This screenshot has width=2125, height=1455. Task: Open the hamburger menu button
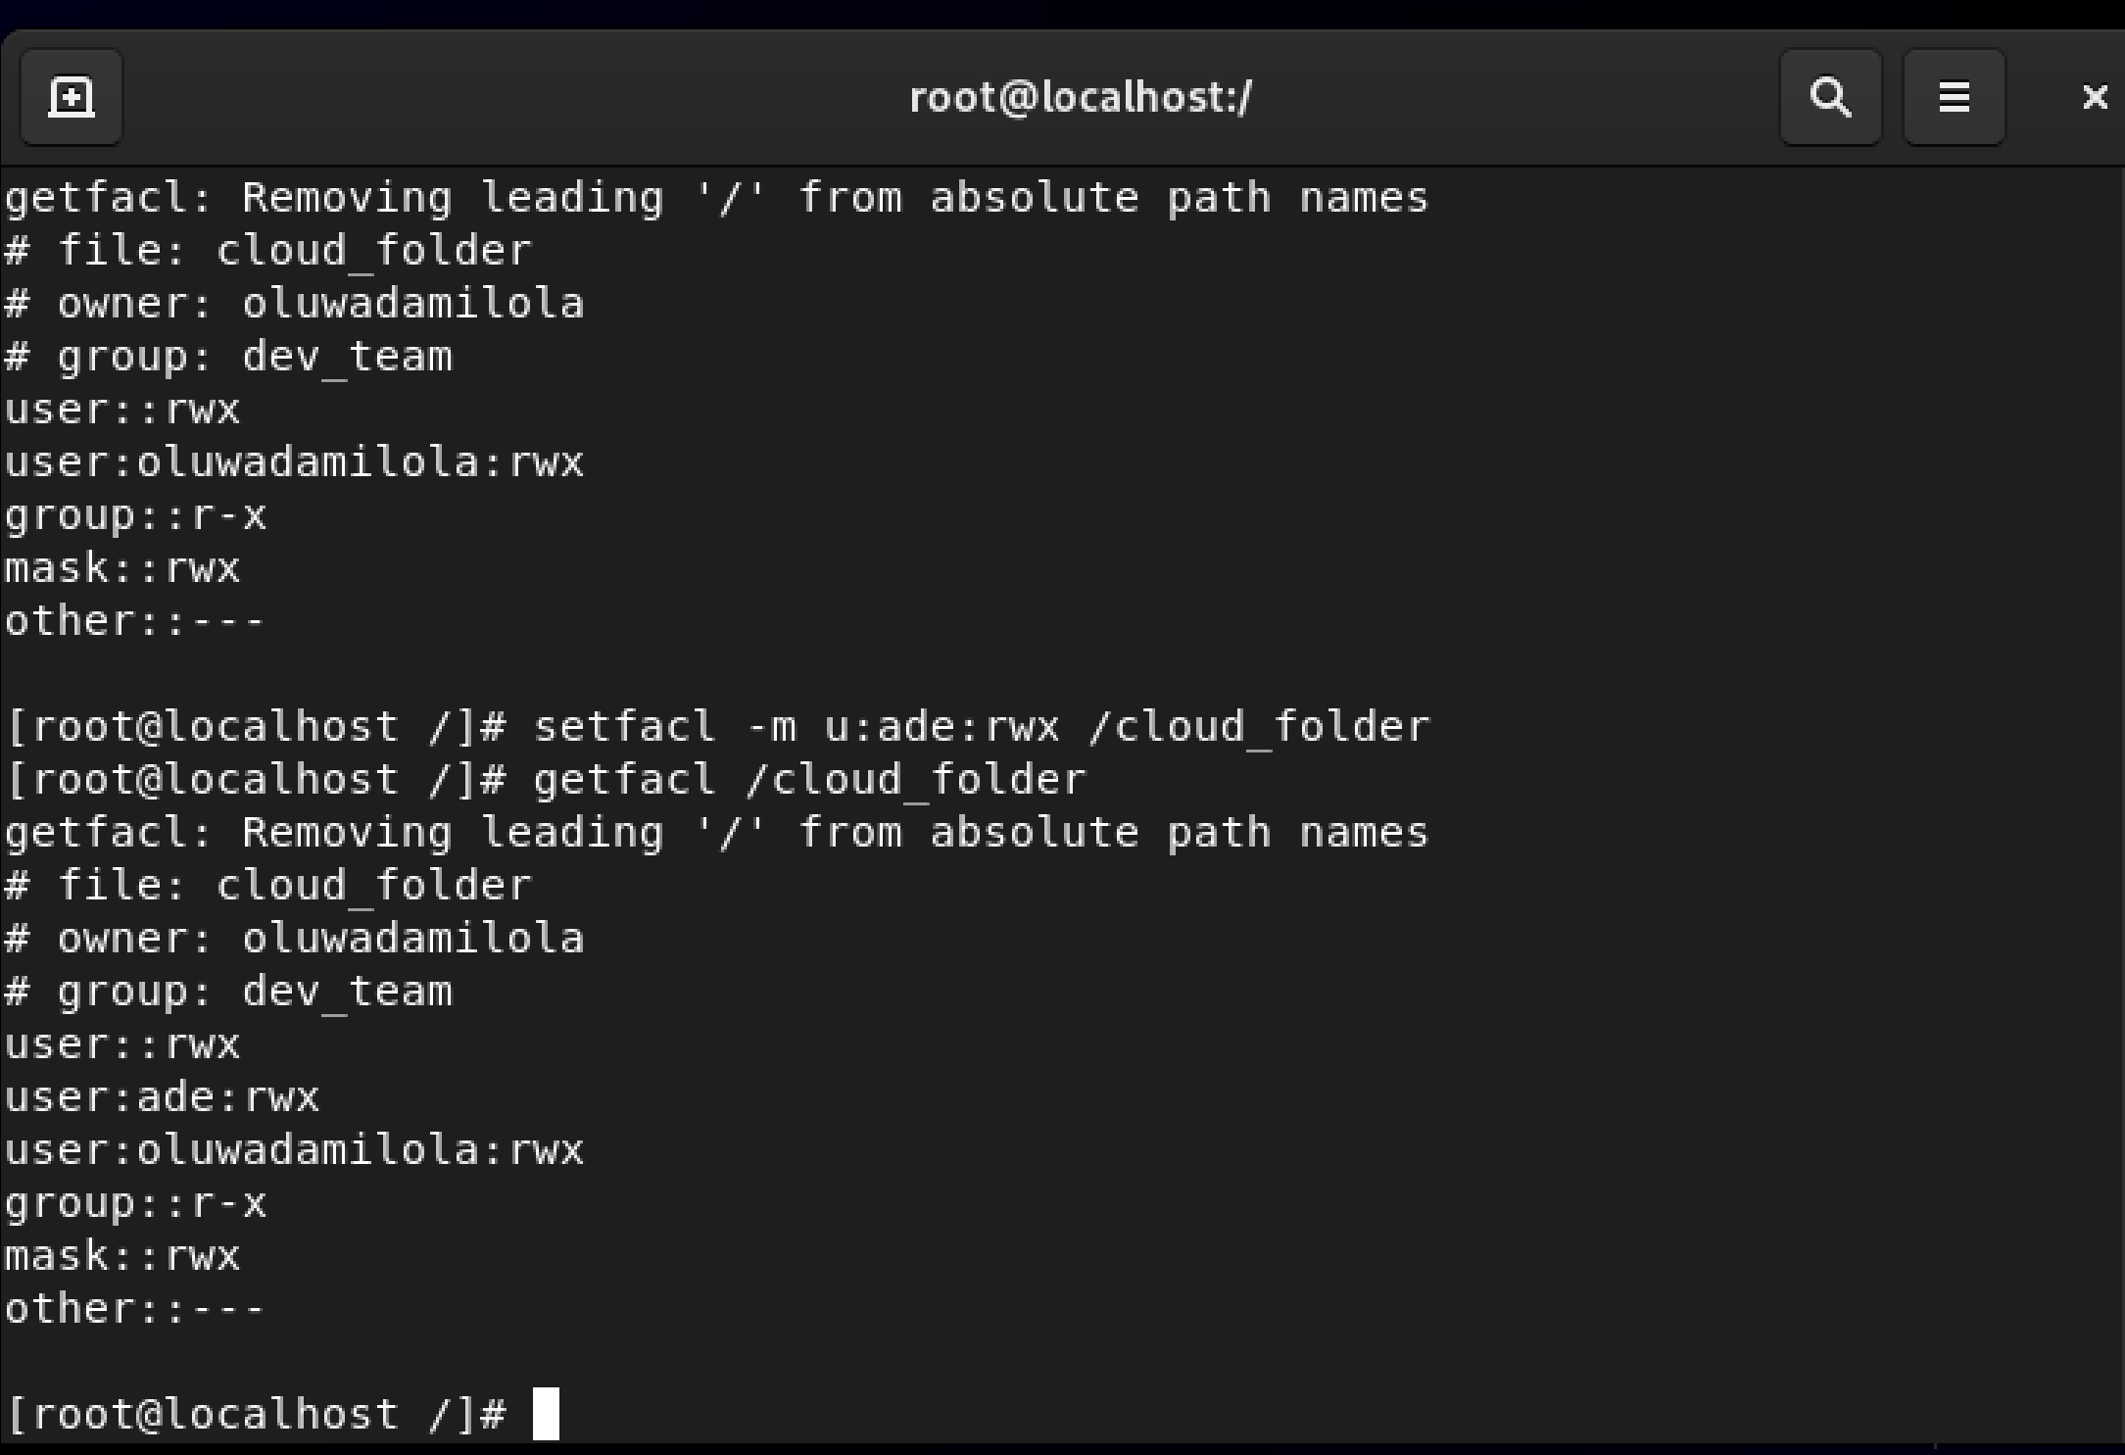[1954, 97]
